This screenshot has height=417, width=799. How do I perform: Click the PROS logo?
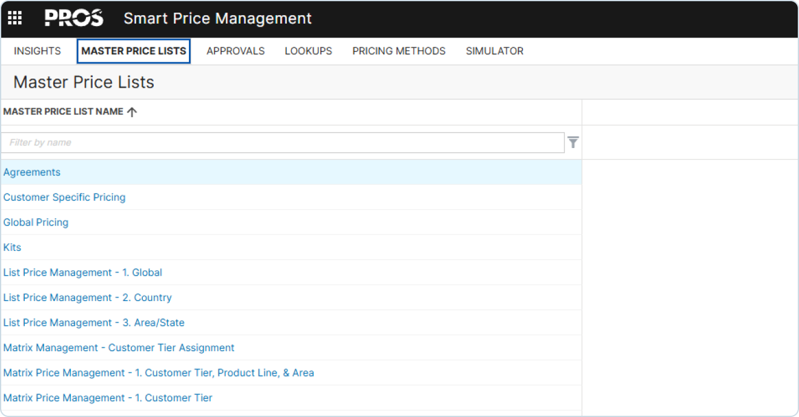coord(74,18)
